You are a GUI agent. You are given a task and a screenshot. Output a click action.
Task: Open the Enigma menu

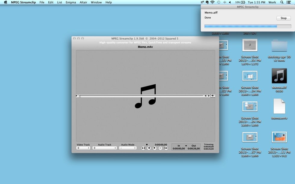click(x=71, y=2)
